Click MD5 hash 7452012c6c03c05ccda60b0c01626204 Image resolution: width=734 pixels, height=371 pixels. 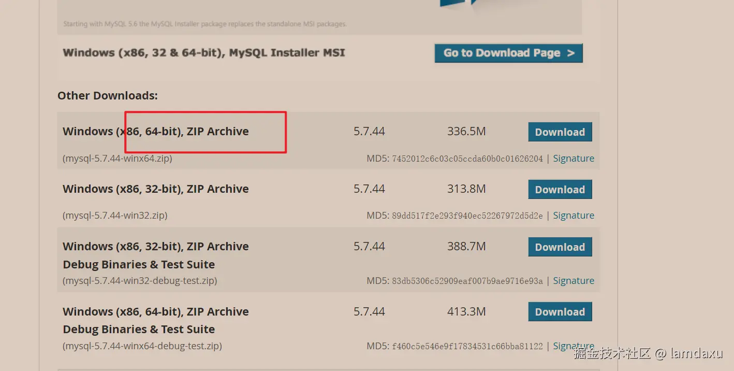[467, 159]
